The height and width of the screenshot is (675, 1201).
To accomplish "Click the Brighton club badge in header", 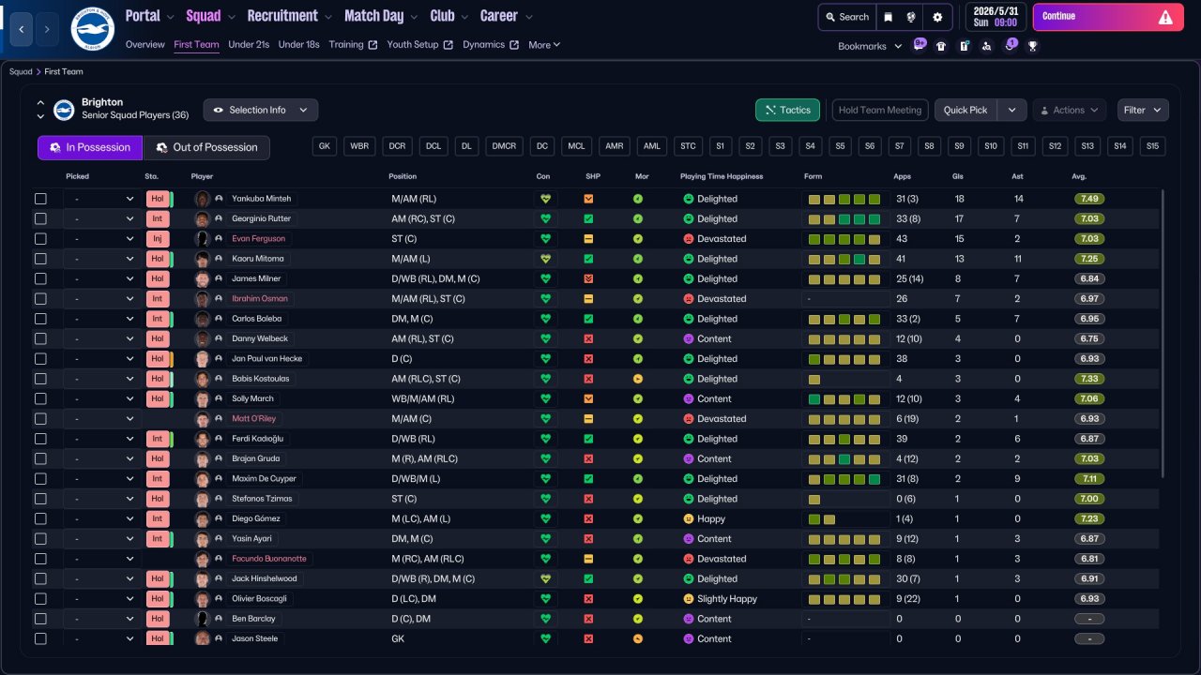I will 92,29.
